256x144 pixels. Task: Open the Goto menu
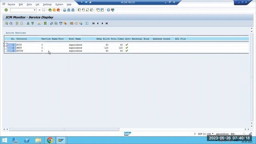[x=29, y=4]
